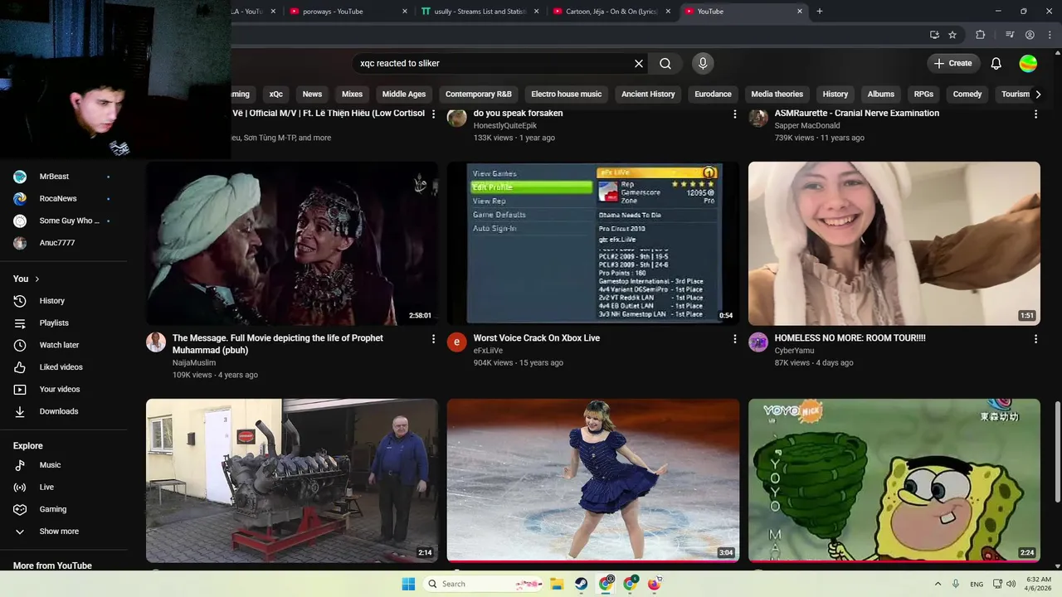The image size is (1062, 597).
Task: Open a new browser tab
Action: pos(820,12)
